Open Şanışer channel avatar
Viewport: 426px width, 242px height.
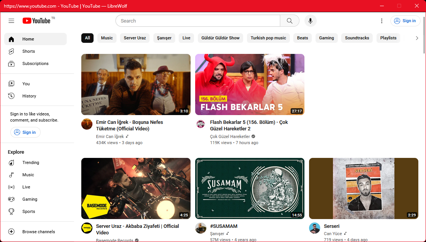(201, 228)
